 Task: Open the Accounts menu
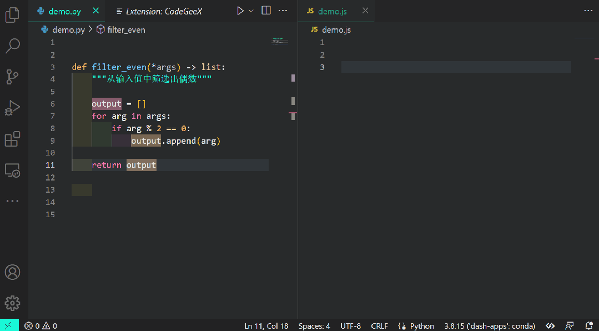point(12,272)
